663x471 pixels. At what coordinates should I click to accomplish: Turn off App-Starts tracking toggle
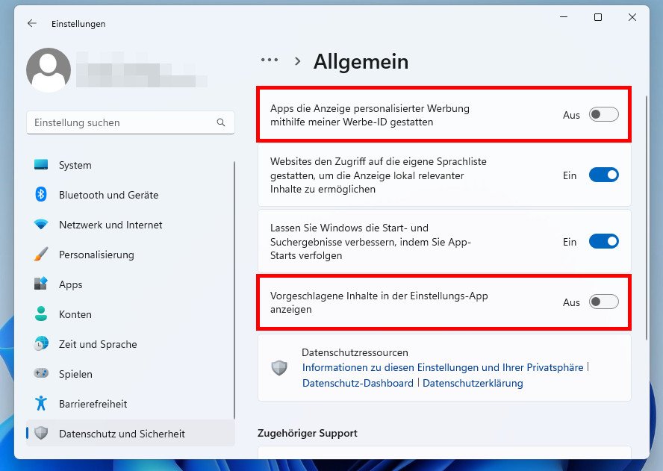point(603,241)
